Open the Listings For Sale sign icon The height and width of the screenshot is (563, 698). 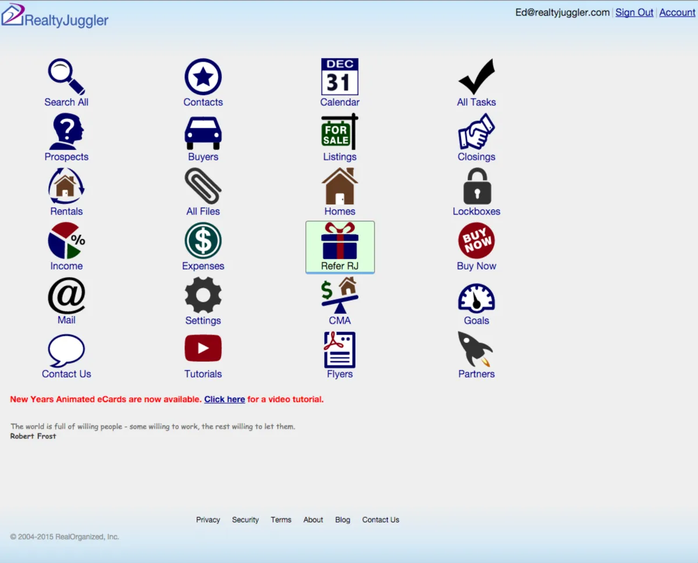click(340, 131)
